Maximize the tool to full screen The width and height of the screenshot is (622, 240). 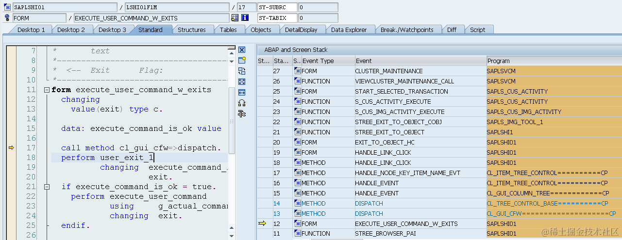pyautogui.click(x=242, y=81)
